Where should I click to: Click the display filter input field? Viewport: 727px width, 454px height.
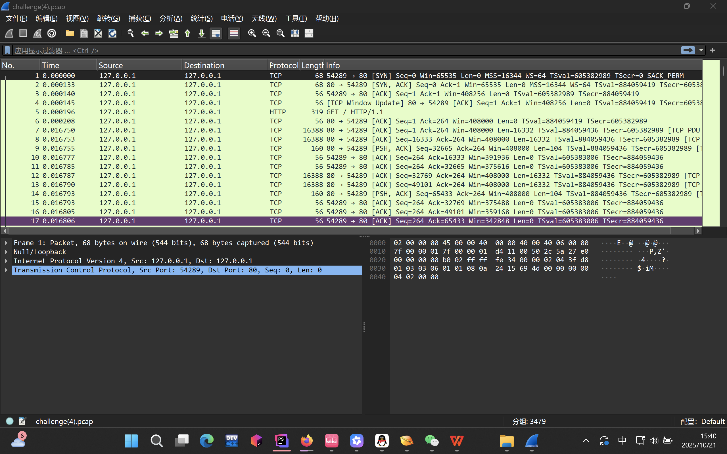(x=346, y=51)
